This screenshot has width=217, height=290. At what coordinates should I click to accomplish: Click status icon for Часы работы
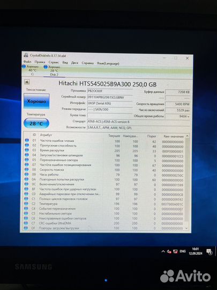[x=27, y=174]
